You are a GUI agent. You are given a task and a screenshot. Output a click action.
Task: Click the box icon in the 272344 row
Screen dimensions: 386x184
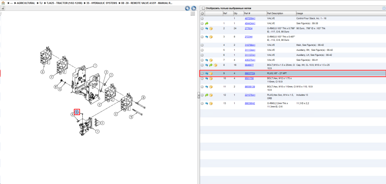(211, 37)
